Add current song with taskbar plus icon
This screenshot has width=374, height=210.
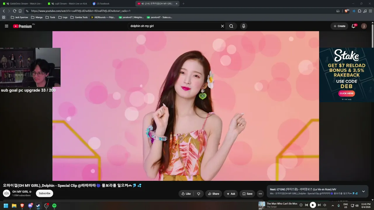pos(301,205)
